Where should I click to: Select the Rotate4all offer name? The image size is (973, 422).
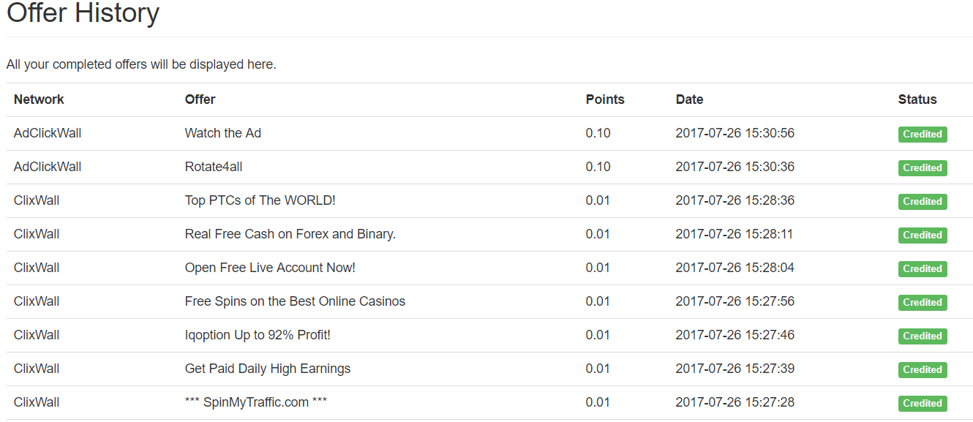(x=213, y=167)
